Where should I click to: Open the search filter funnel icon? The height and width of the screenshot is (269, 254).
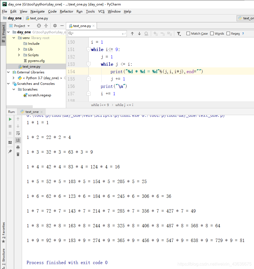[x=179, y=34]
